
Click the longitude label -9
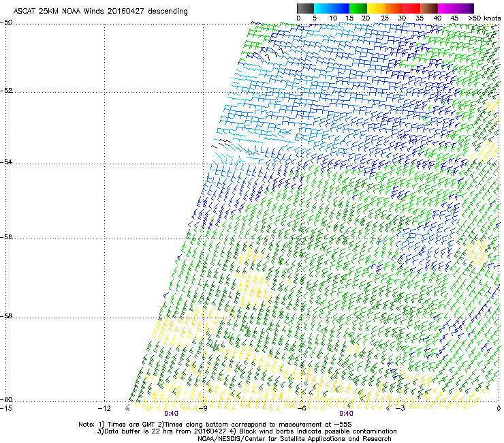(202, 408)
